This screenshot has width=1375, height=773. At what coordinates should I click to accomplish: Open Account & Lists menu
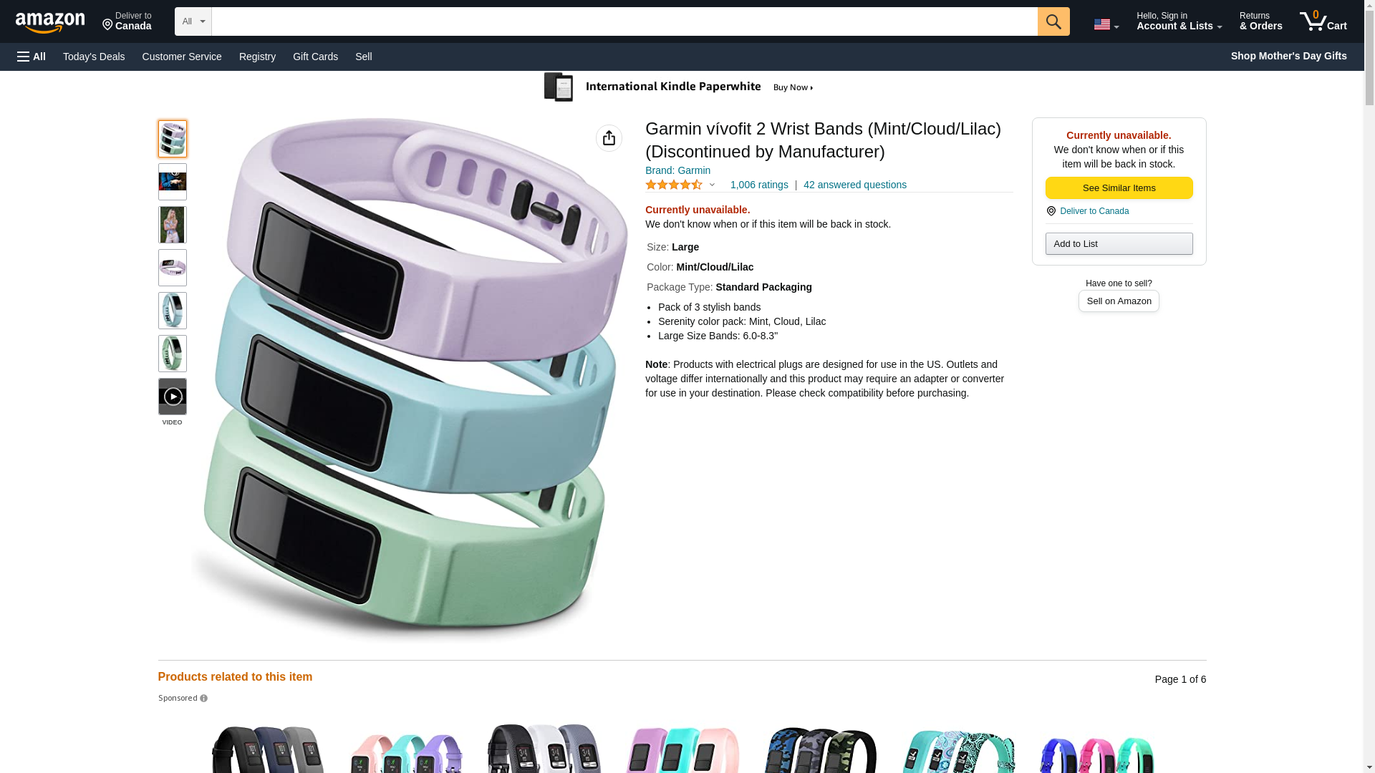point(1179,21)
